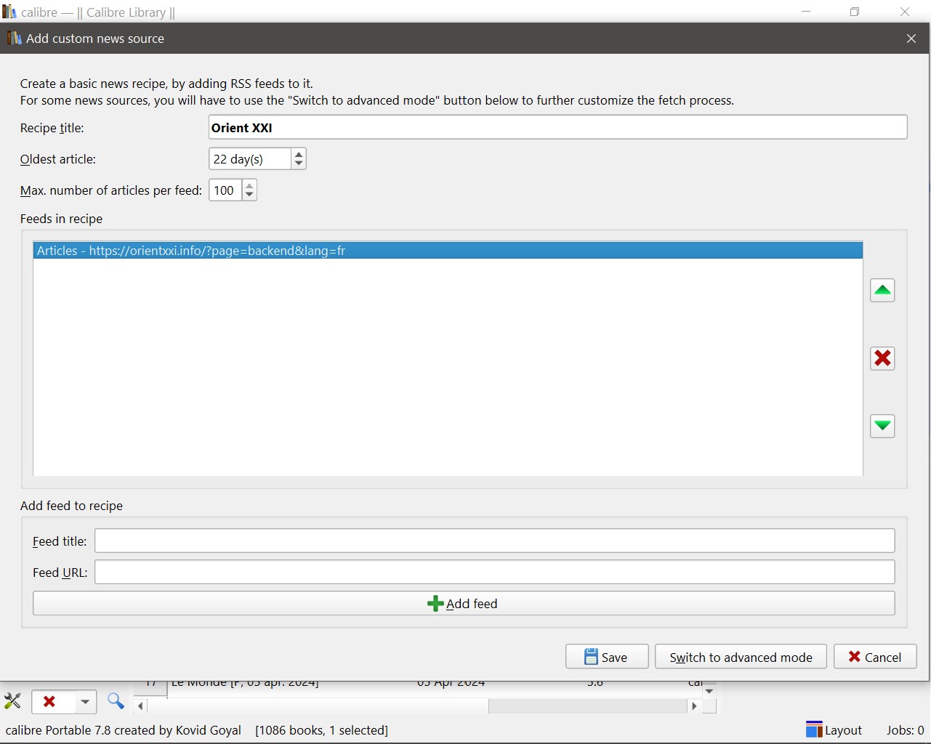This screenshot has height=744, width=931.
Task: Move selected feed down with green arrow
Action: pyautogui.click(x=882, y=426)
